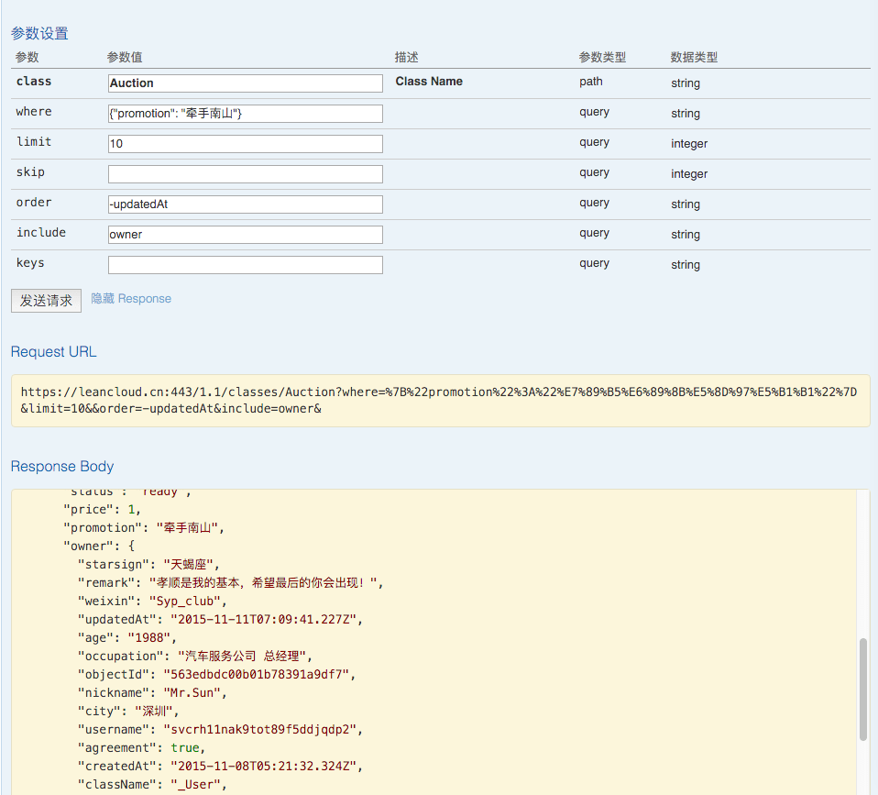
Task: Click the objectId value in response
Action: pos(257,675)
